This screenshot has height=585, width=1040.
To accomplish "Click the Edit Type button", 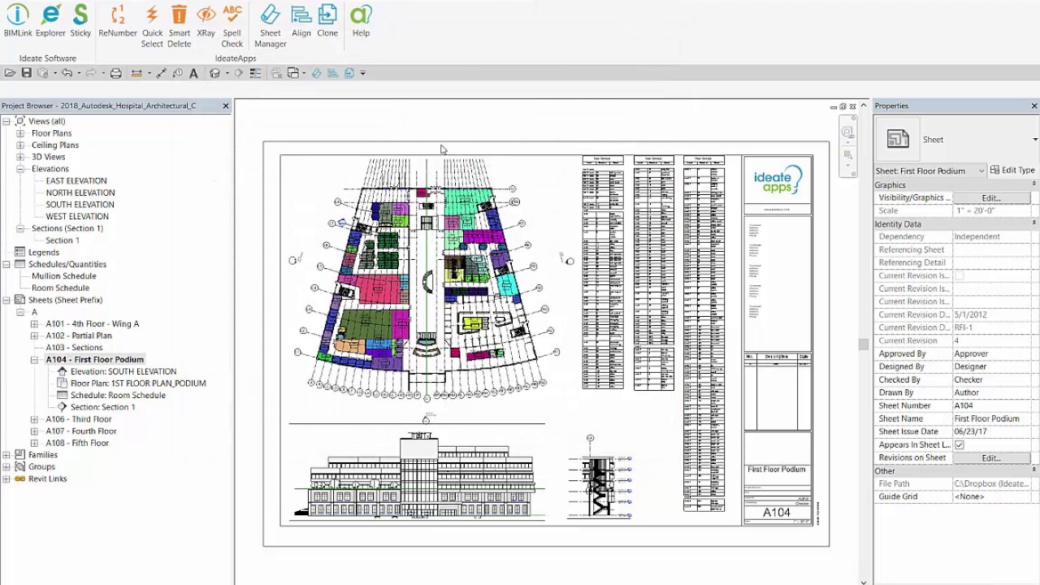I will (x=1012, y=171).
